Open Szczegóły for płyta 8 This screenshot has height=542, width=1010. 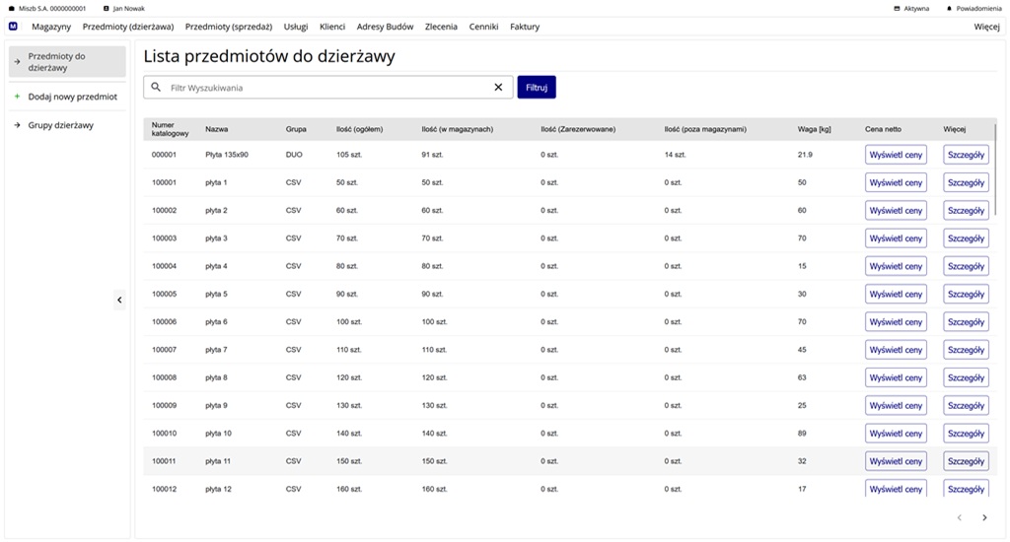pos(967,377)
